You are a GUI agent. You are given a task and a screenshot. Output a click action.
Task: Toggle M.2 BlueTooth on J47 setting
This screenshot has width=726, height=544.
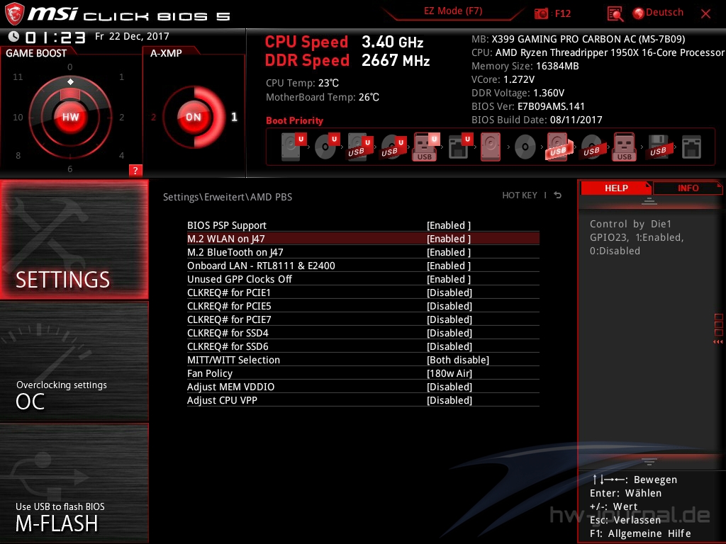[363, 252]
